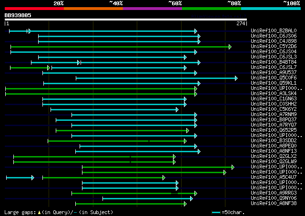Click the arrowhead ending the A8PEQ0 alignment

196,147
